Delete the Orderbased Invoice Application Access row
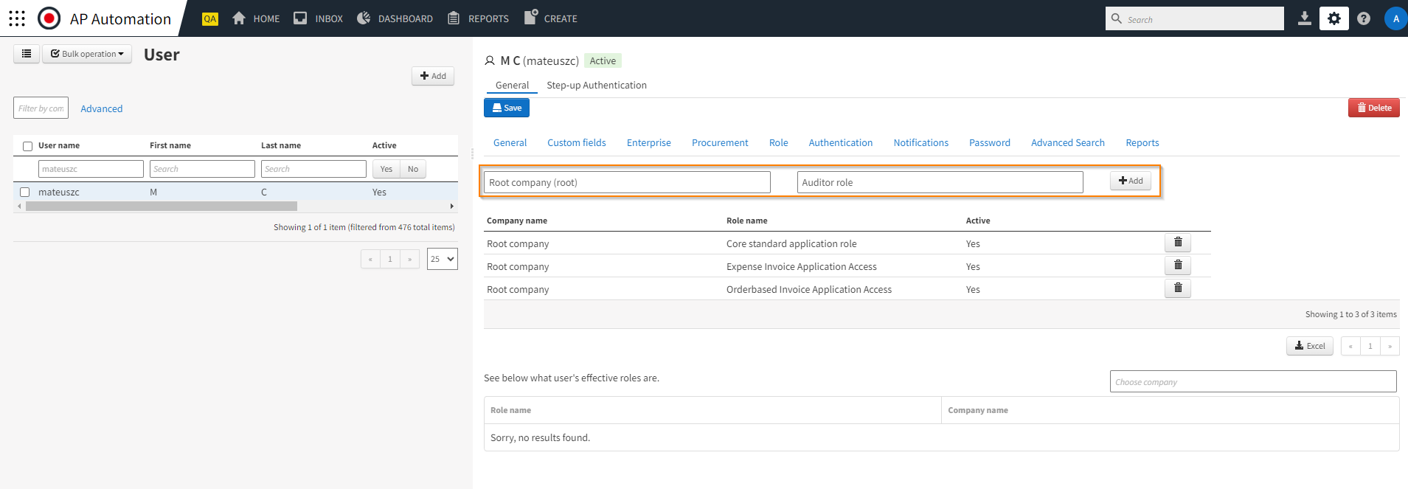This screenshot has height=489, width=1408. [1178, 288]
